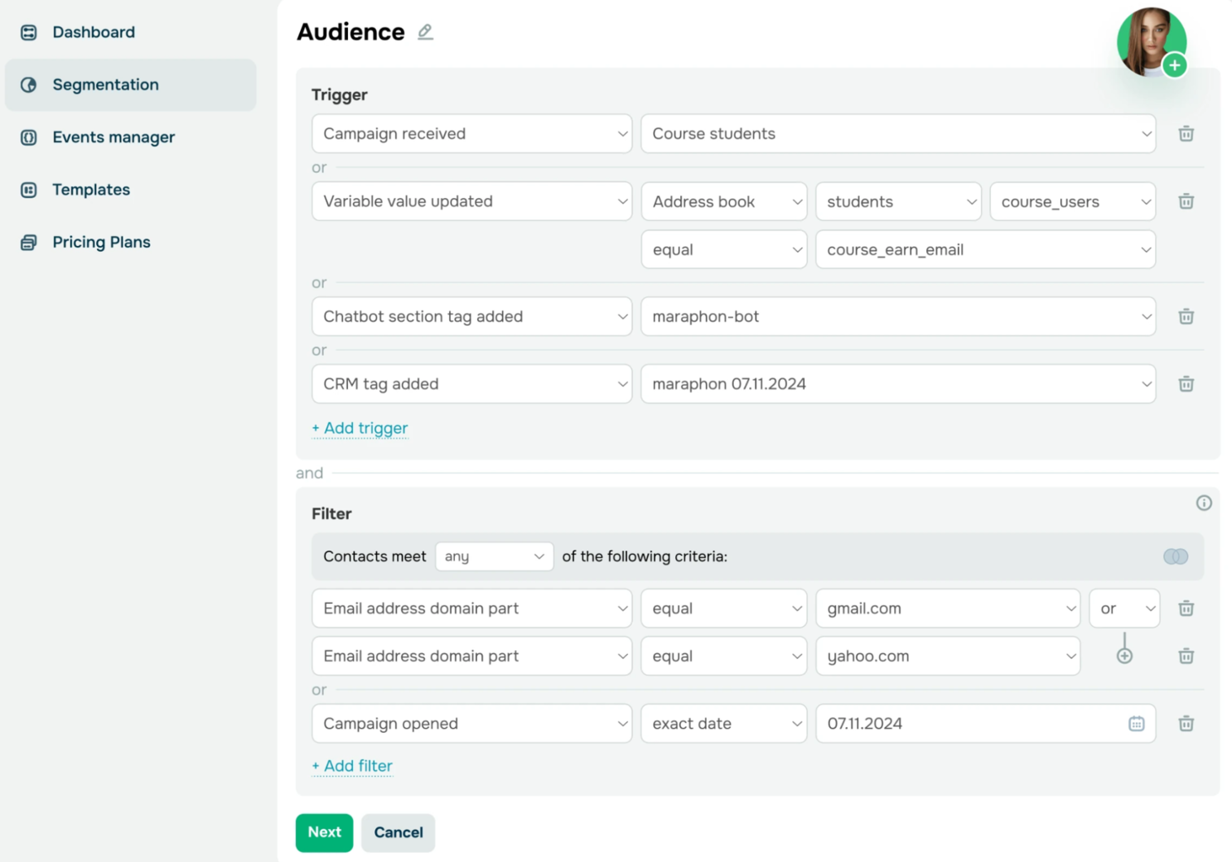Open the or connector dropdown
Image resolution: width=1232 pixels, height=862 pixels.
click(x=1124, y=608)
